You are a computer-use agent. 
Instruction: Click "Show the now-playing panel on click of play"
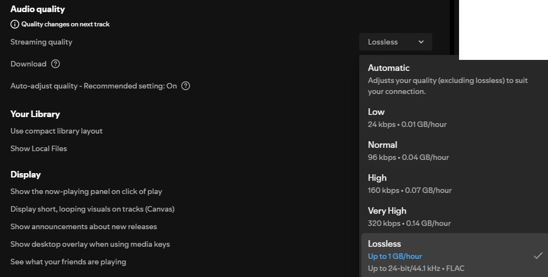tap(86, 191)
